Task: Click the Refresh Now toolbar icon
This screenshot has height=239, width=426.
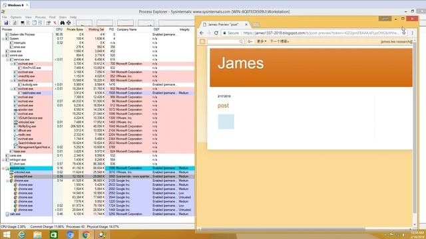Action: coord(15,23)
